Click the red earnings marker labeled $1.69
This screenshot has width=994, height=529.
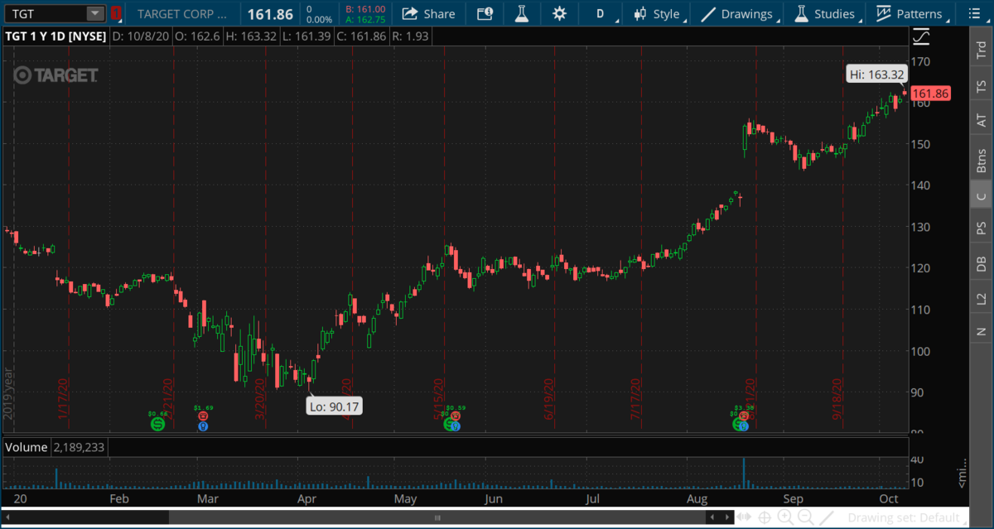pos(203,416)
